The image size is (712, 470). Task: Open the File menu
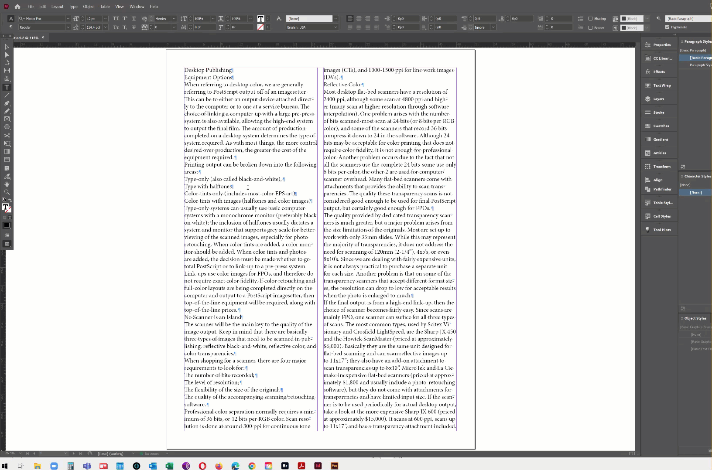pos(31,7)
